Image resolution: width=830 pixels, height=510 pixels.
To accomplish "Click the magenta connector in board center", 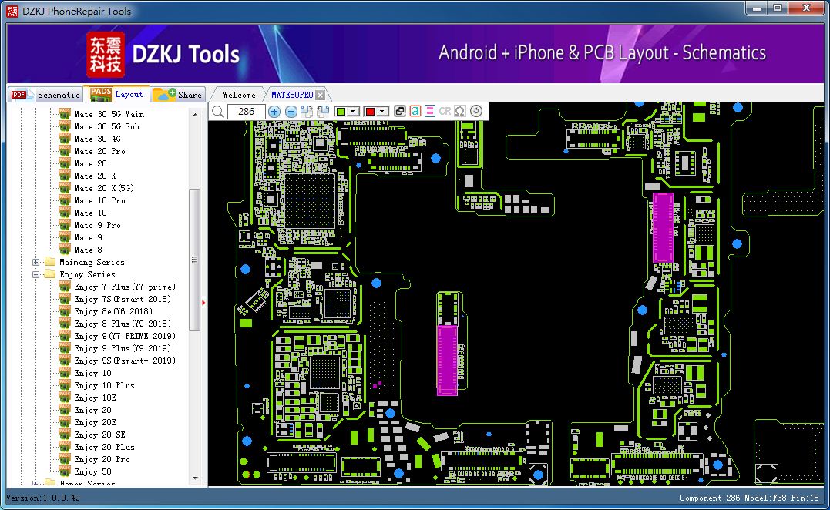I will tap(447, 360).
